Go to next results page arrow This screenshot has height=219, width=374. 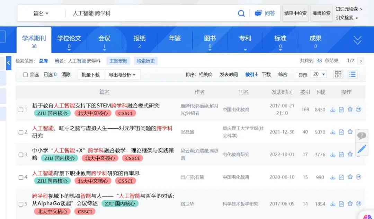click(361, 61)
